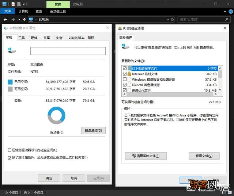234x196 pixels.
Task: Uncheck 已下载的程序文件 checkbox
Action: click(125, 68)
